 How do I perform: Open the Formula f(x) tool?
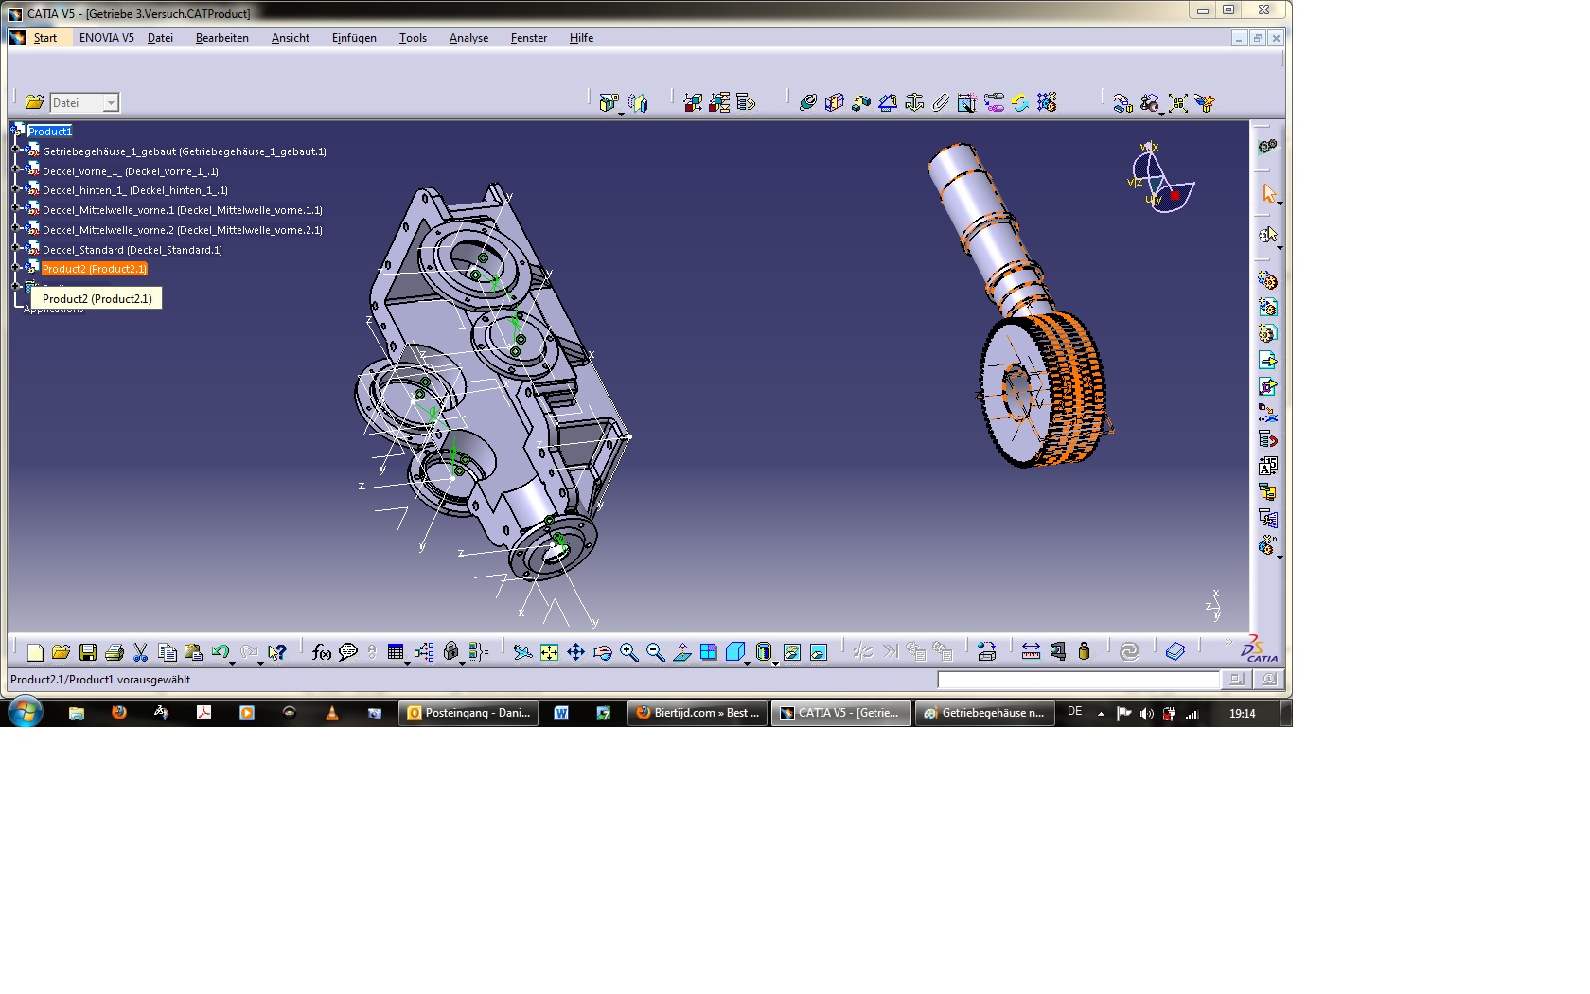pos(322,652)
